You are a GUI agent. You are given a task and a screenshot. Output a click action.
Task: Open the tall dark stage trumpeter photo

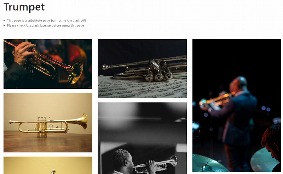pos(237,106)
